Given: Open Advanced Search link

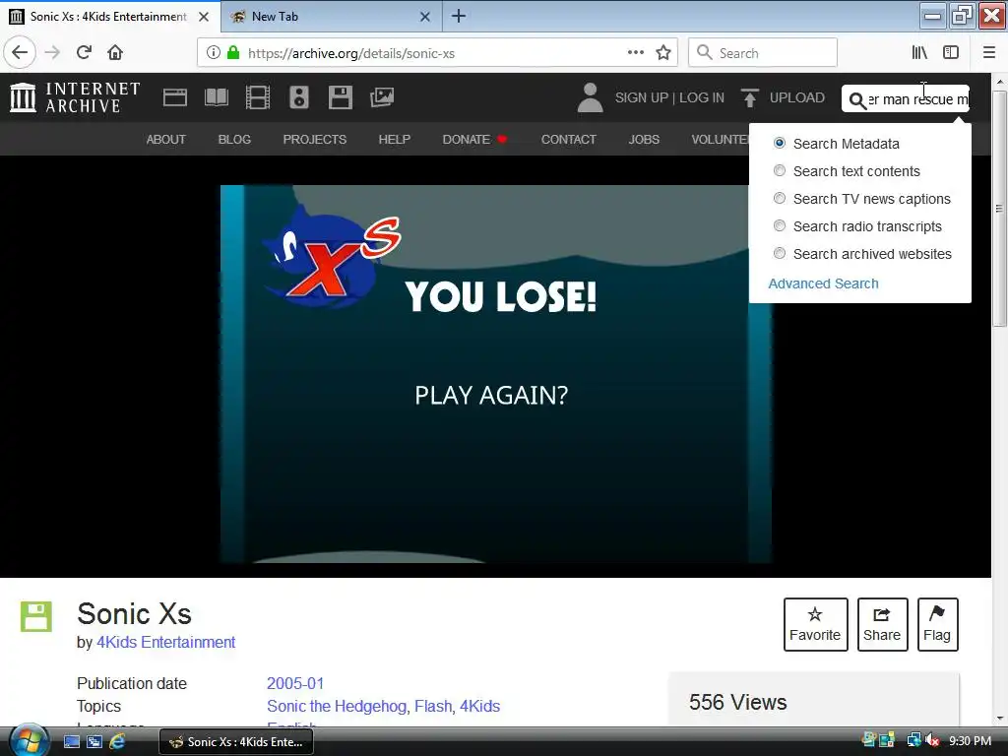Looking at the screenshot, I should pos(823,283).
